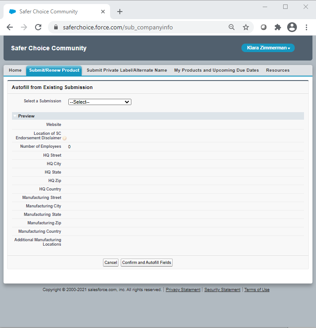316x328 pixels.
Task: Select the Submit/Renew Product tab
Action: click(54, 70)
